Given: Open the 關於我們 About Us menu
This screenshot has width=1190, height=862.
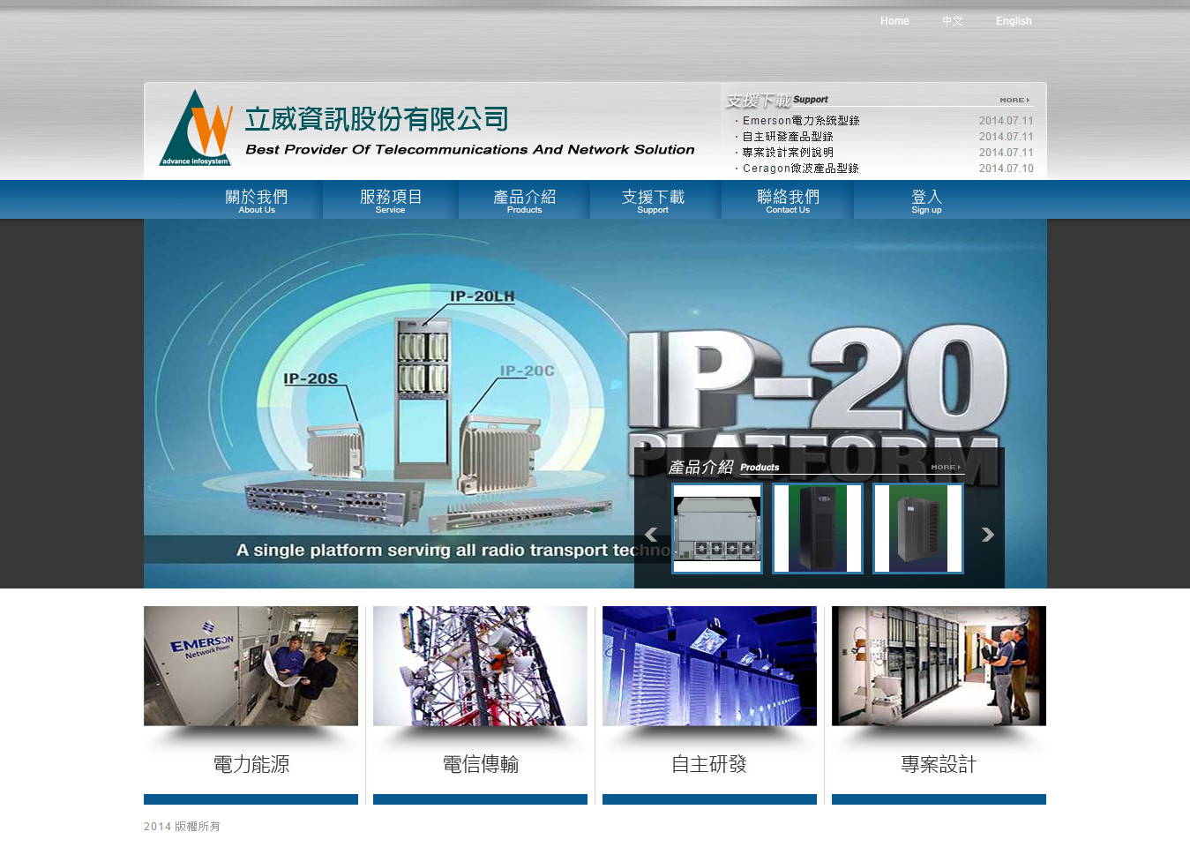Looking at the screenshot, I should 257,201.
